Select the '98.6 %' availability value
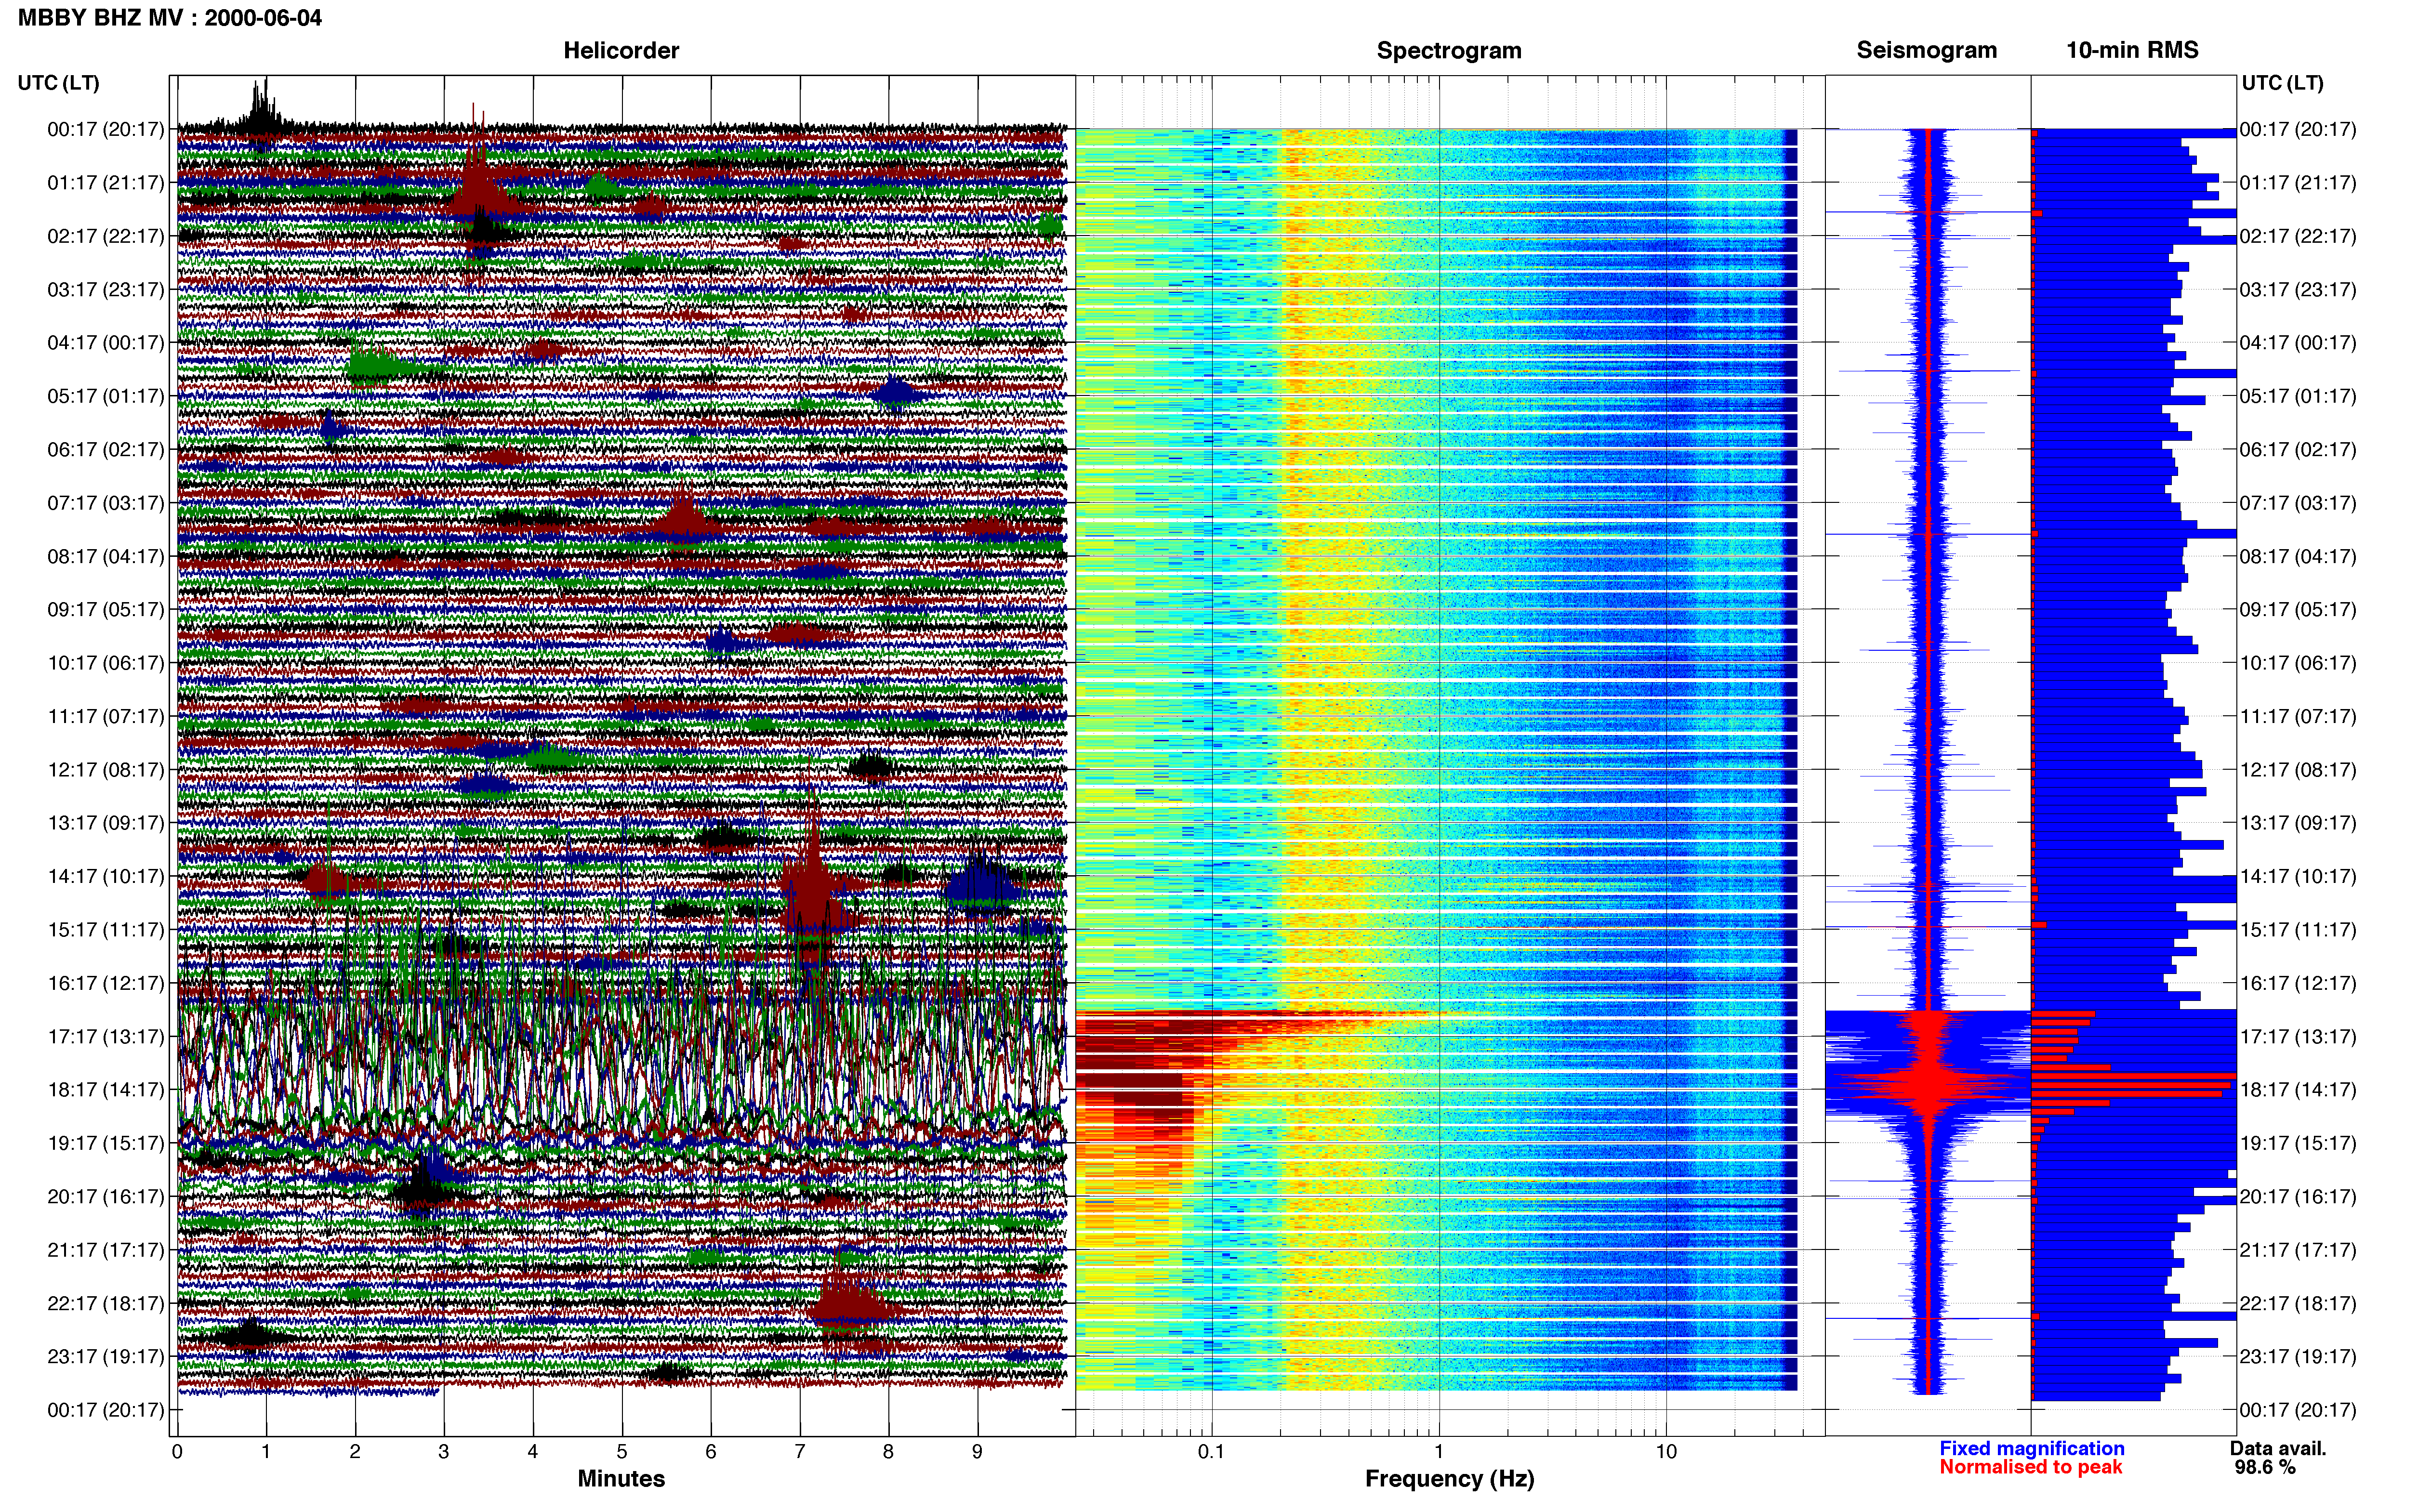2418x1512 pixels. pyautogui.click(x=2265, y=1467)
